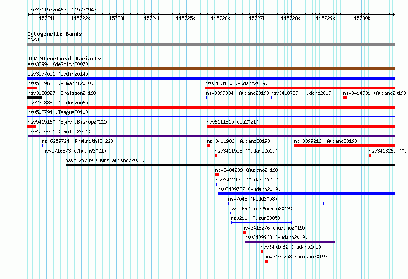Select the nsv4730056 (Hanlon2021) purple bar
Viewport: 408px width, 279px height.
point(211,136)
